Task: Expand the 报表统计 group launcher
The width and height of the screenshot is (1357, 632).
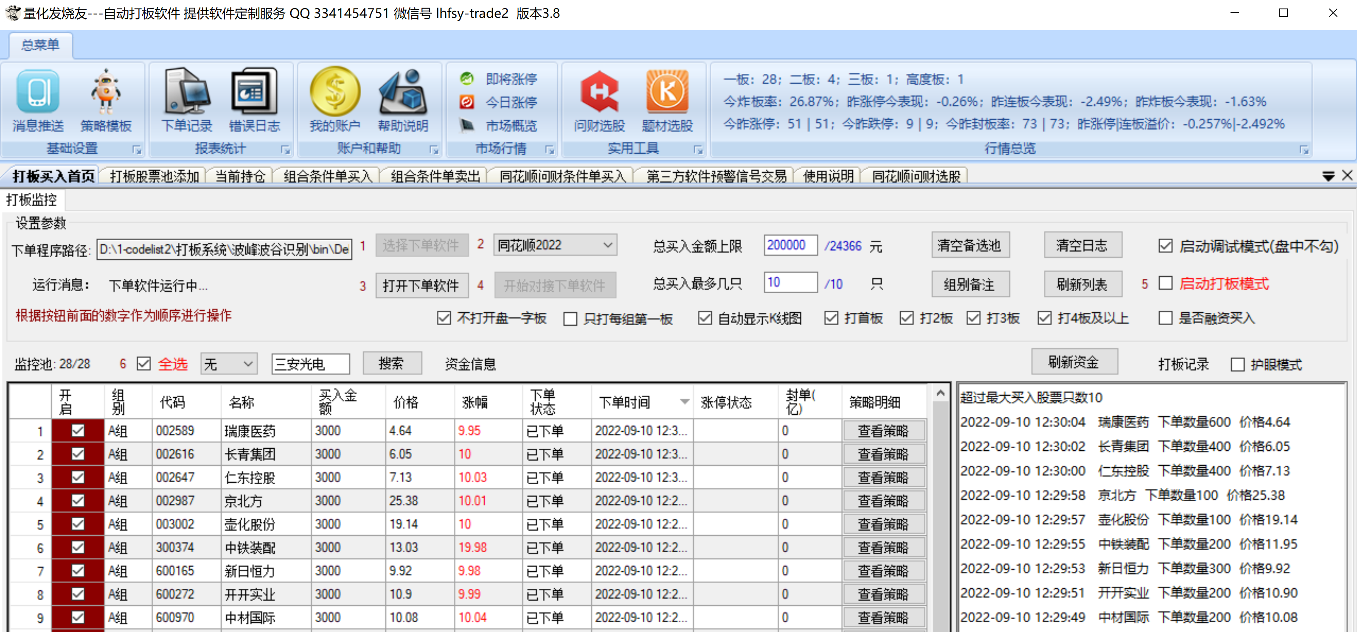Action: pos(286,150)
